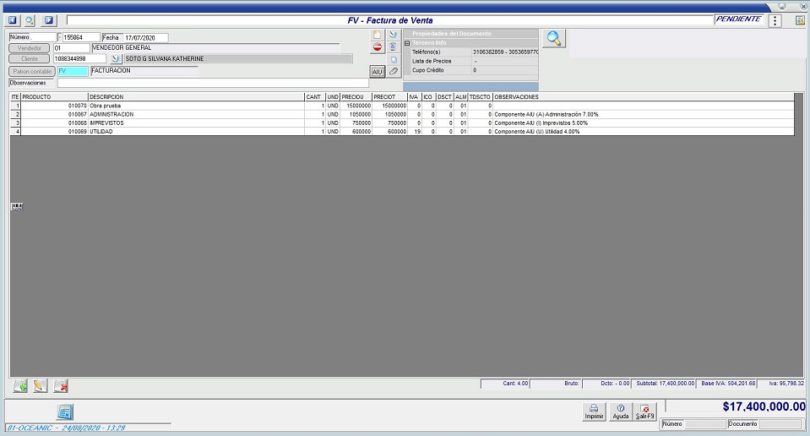810x436 pixels.
Task: Edit selected row with pencil icon
Action: tap(40, 386)
